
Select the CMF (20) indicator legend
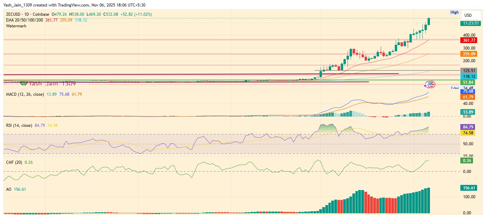coord(14,162)
